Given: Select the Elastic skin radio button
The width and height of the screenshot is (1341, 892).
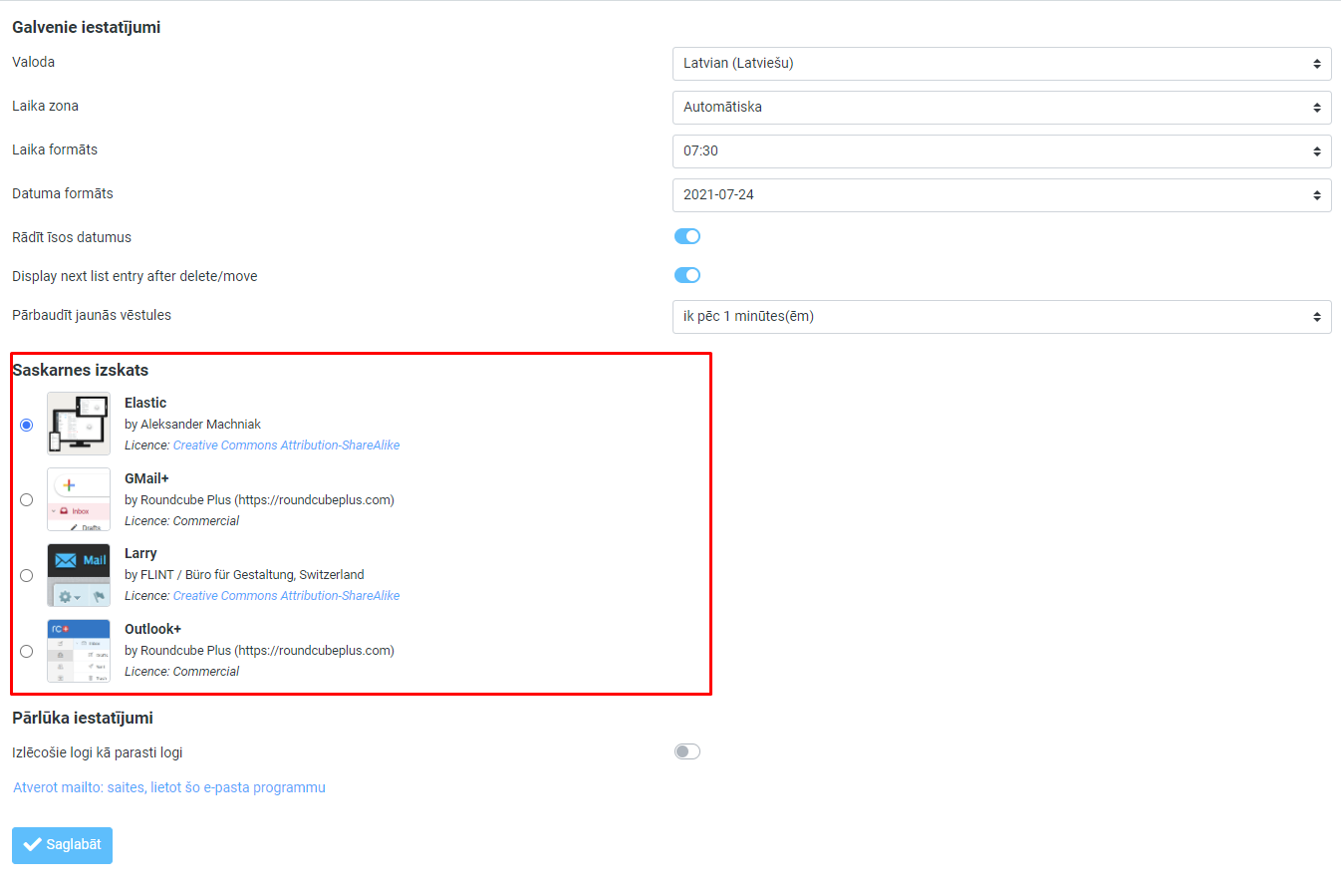Looking at the screenshot, I should (x=27, y=425).
